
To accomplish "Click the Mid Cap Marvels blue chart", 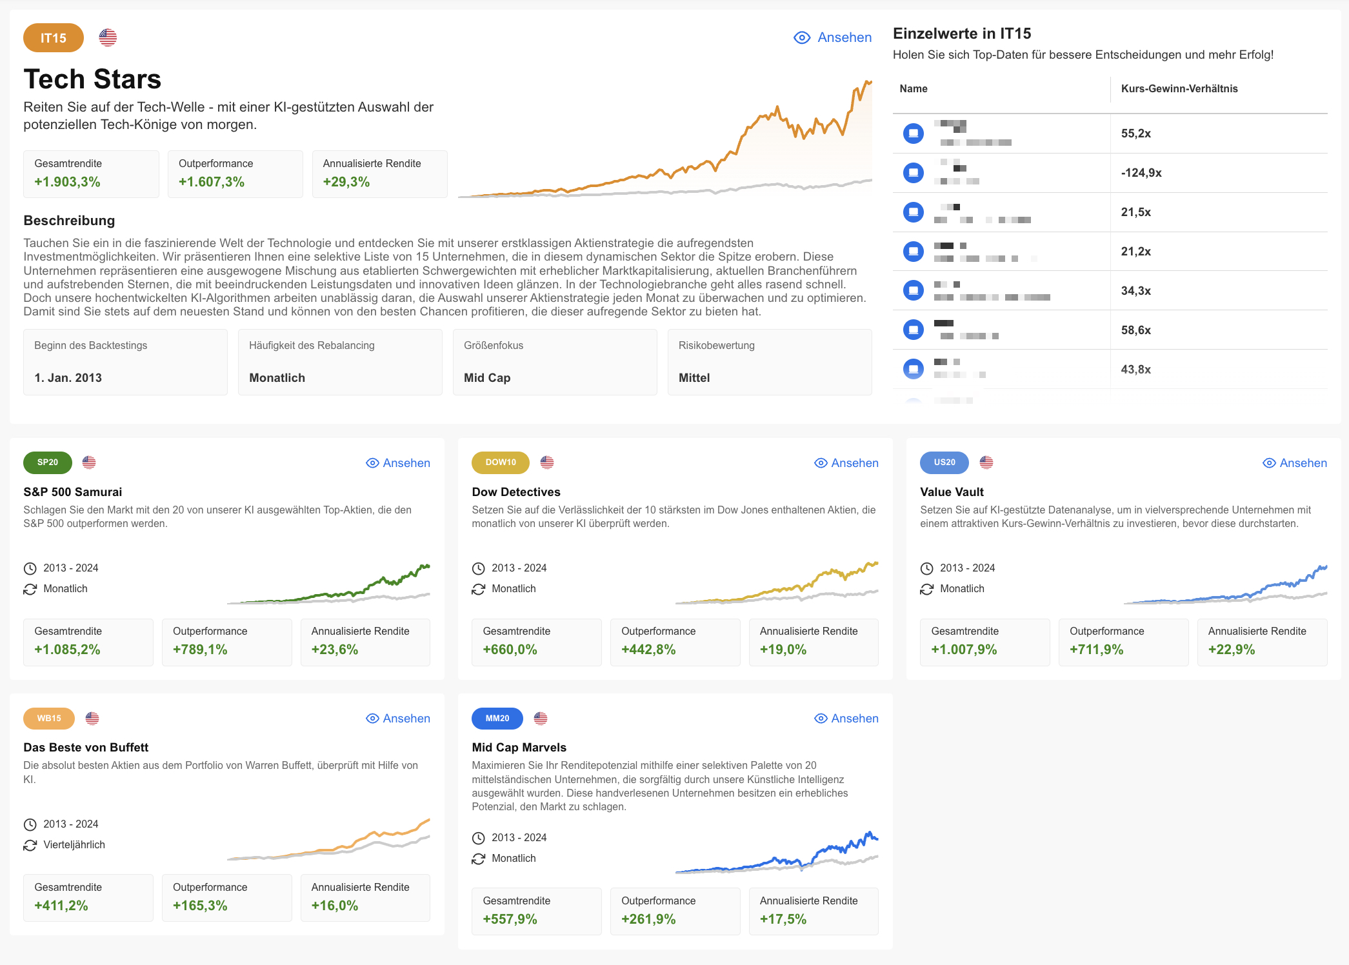I will pyautogui.click(x=777, y=853).
